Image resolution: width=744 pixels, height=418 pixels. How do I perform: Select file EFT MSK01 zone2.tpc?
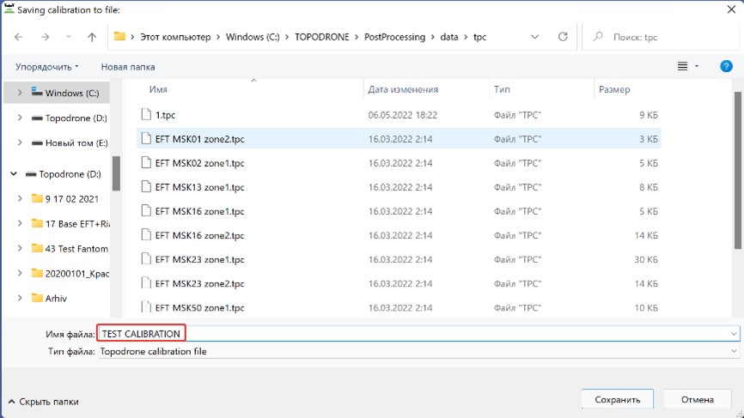(x=399, y=139)
